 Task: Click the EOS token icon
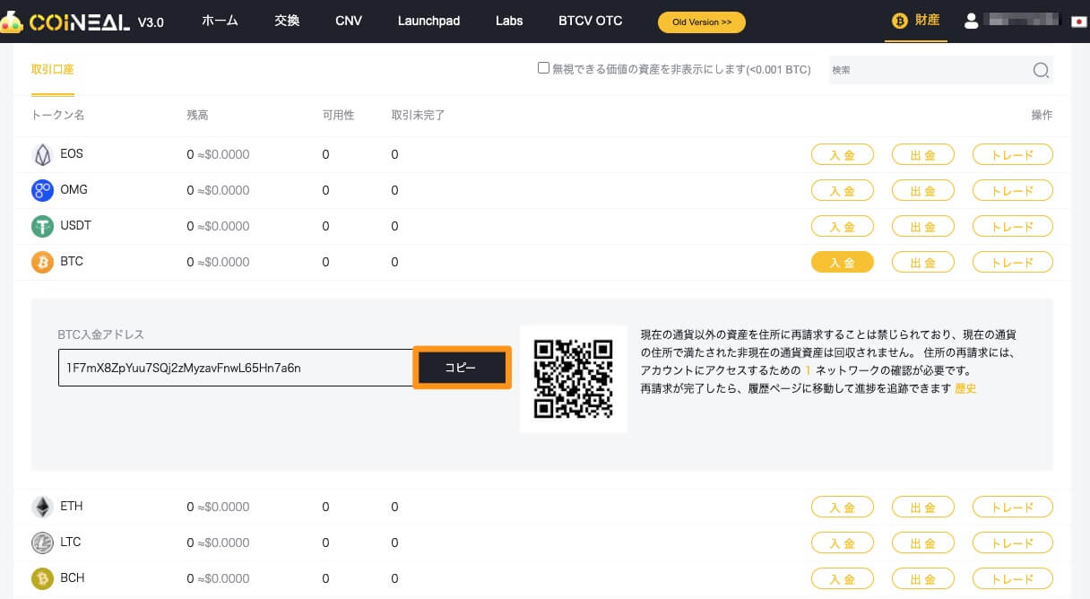(x=42, y=154)
